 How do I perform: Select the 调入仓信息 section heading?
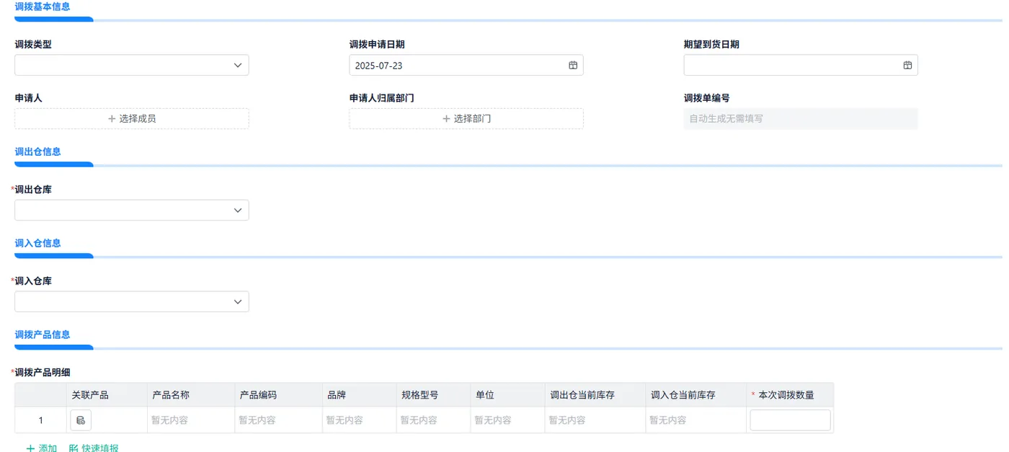tap(38, 244)
